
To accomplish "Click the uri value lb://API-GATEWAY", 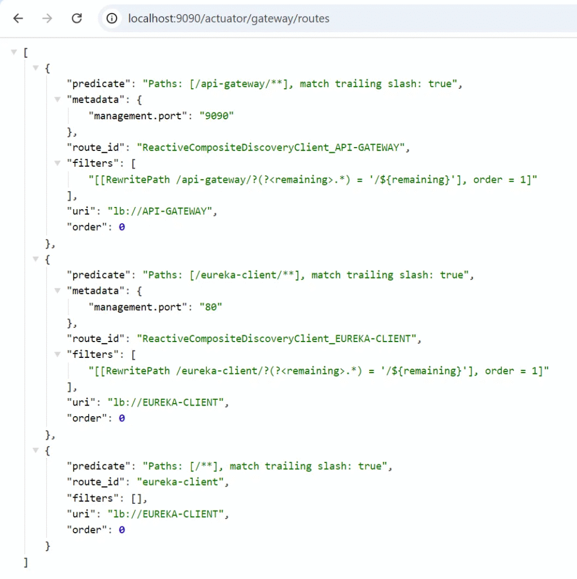I will click(160, 211).
